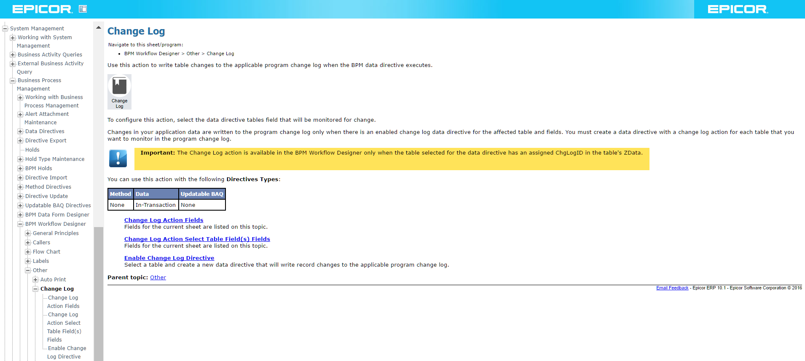Expand the Labels node
Image resolution: width=805 pixels, height=361 pixels.
coord(28,261)
